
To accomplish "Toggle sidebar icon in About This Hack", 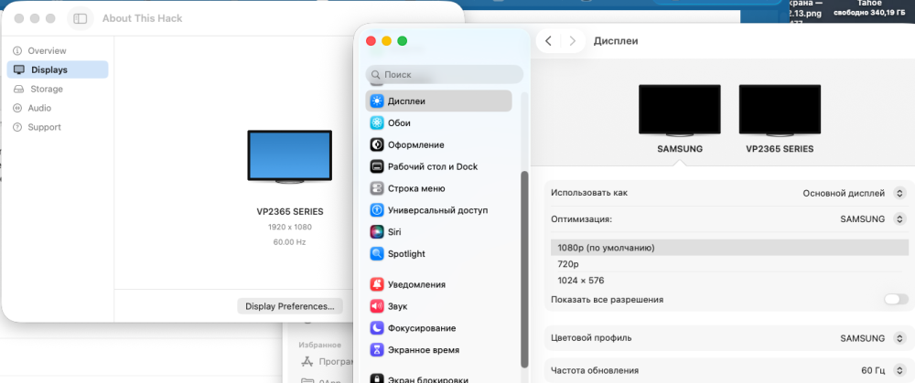I will (x=81, y=18).
